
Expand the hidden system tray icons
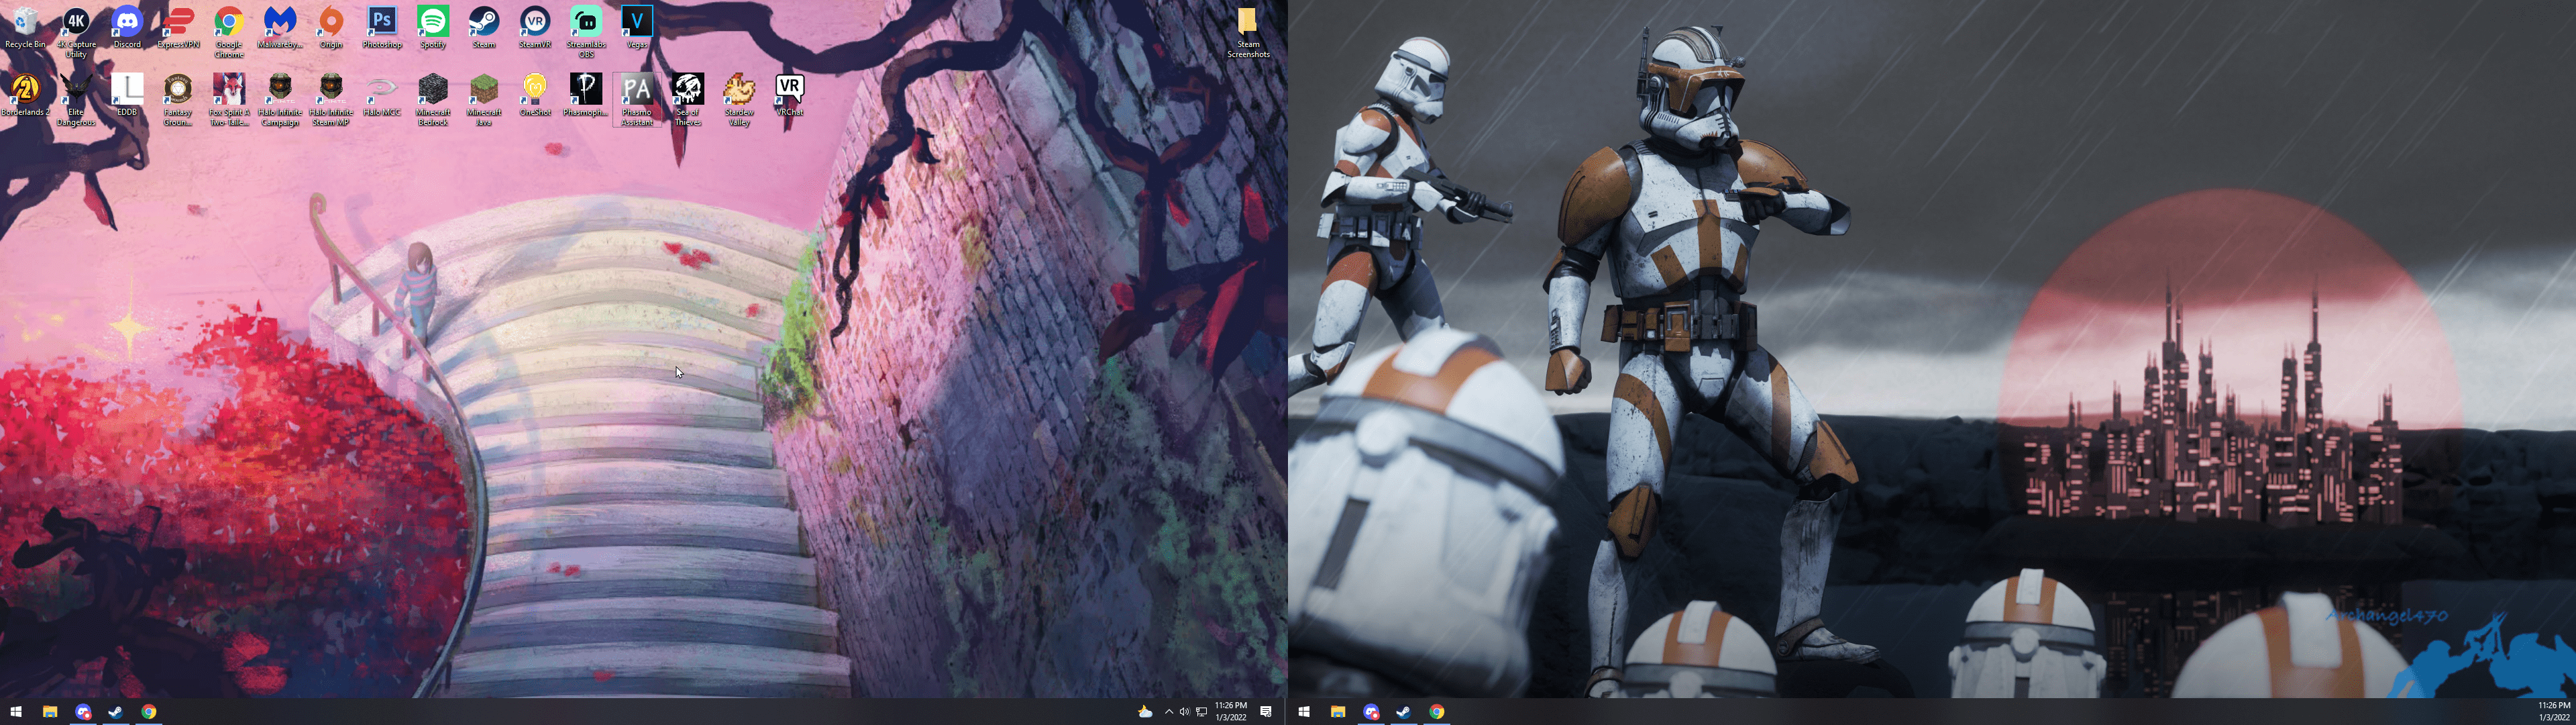pyautogui.click(x=1168, y=712)
